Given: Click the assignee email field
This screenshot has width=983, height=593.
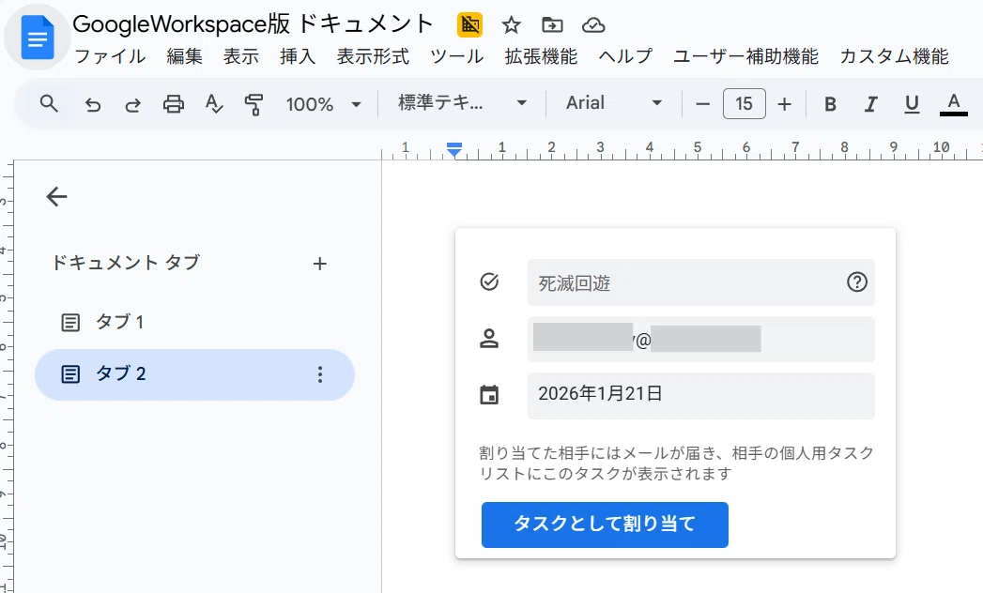Looking at the screenshot, I should click(701, 339).
